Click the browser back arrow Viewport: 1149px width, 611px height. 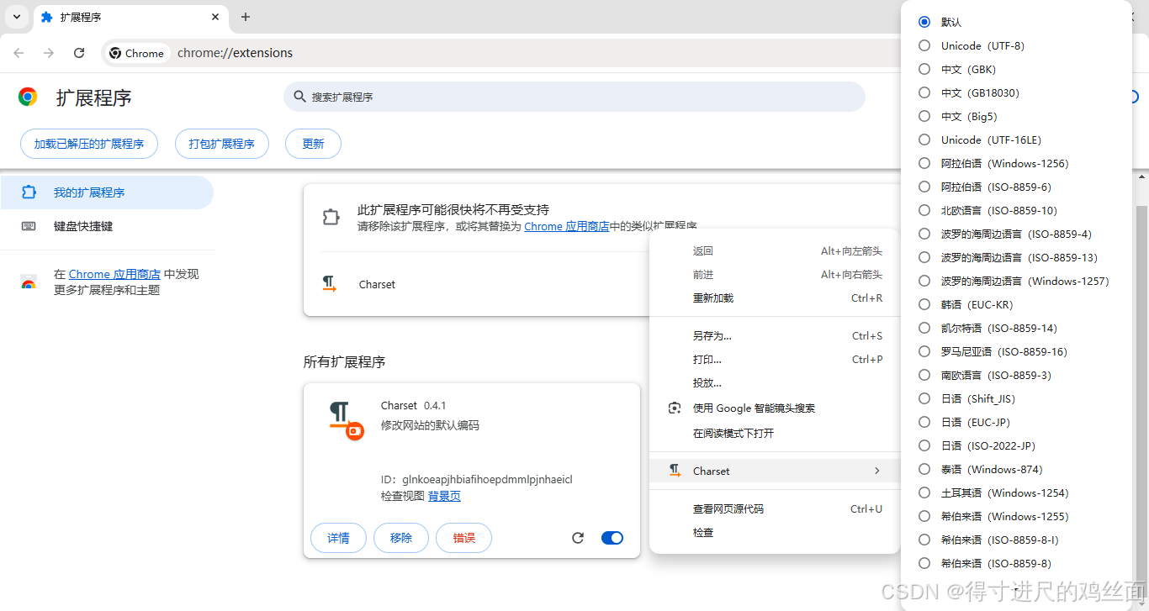(19, 53)
